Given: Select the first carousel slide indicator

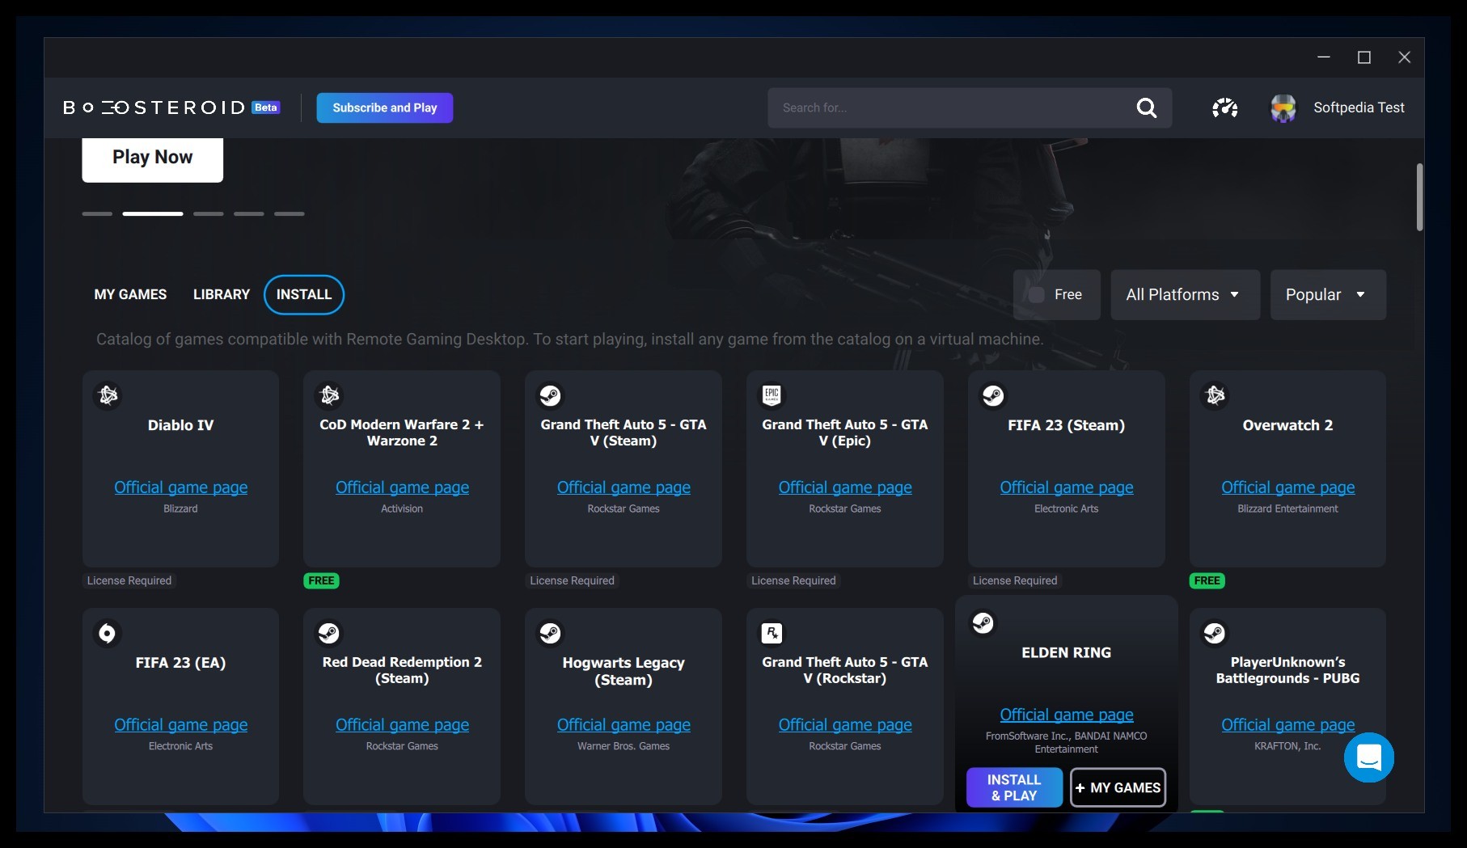Looking at the screenshot, I should 97,213.
